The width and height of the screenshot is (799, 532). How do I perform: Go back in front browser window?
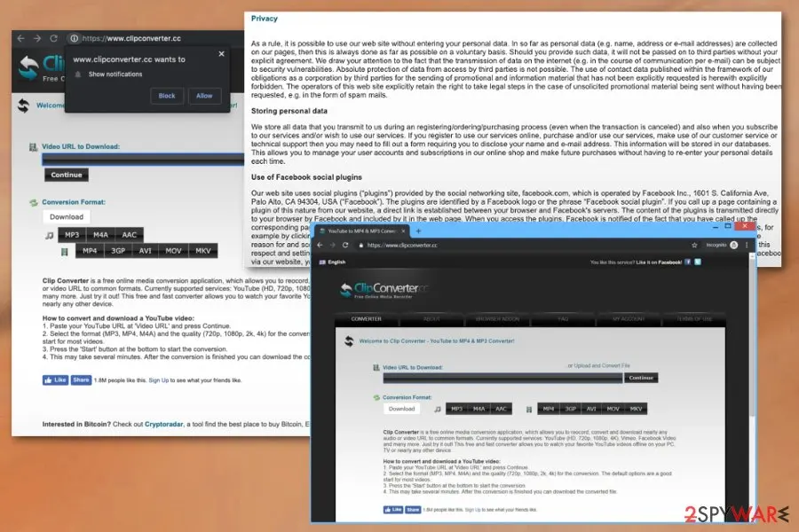click(x=320, y=245)
